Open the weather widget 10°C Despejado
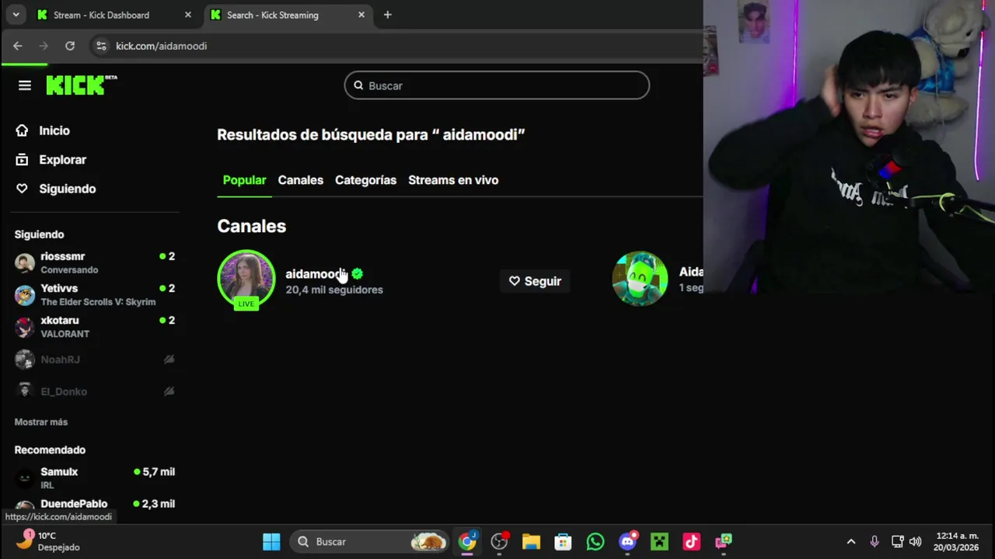Screen dimensions: 995x559 tap(48, 541)
